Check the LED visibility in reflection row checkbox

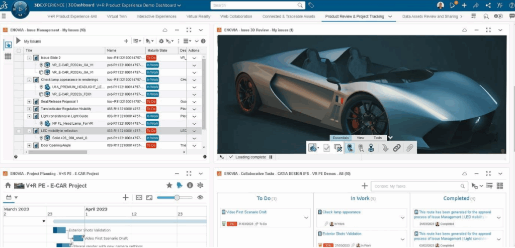(19, 131)
